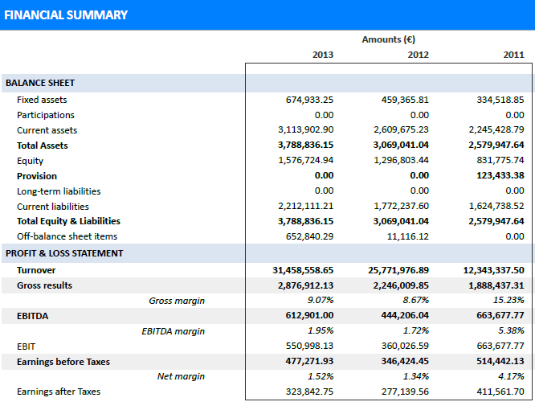Select 2013 EBITDA value 612,901.00
Screen dimensions: 535x406
click(x=309, y=316)
